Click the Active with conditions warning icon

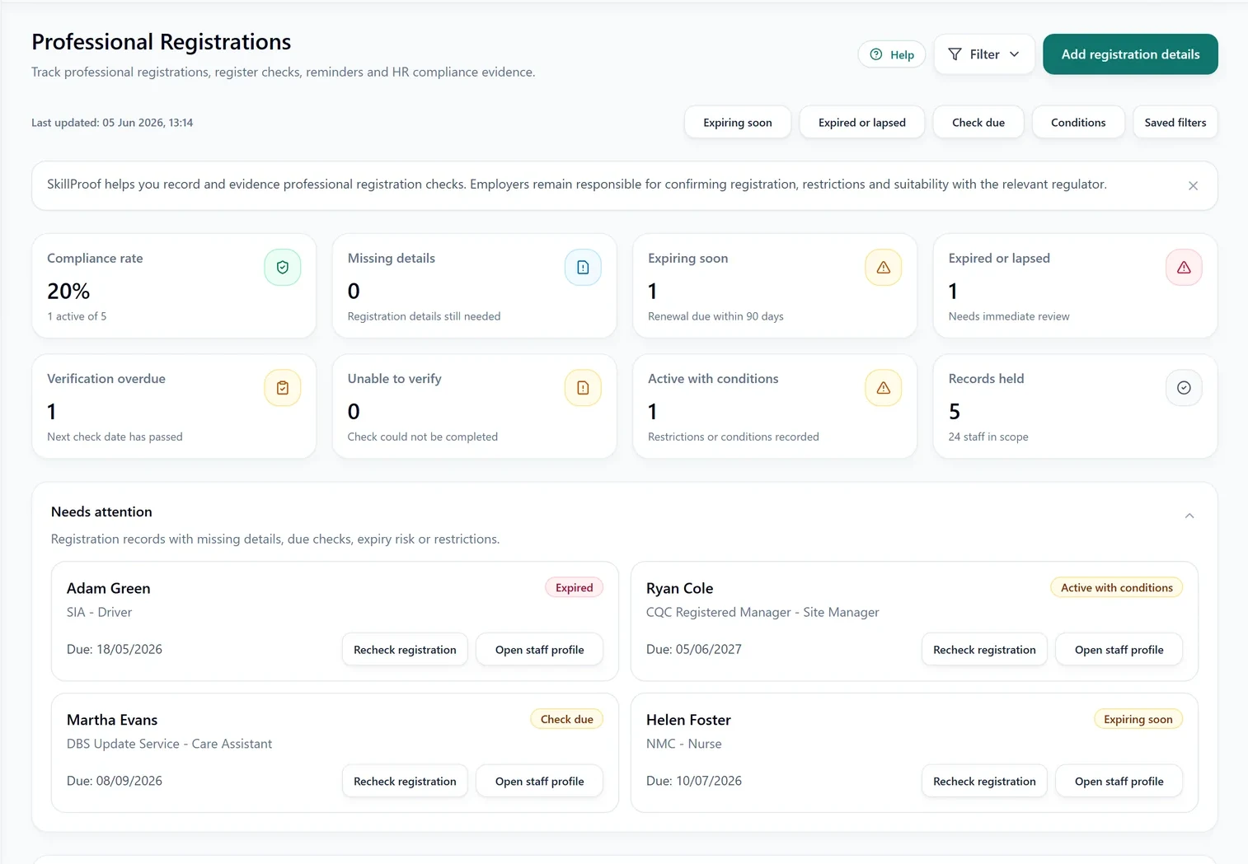click(883, 388)
